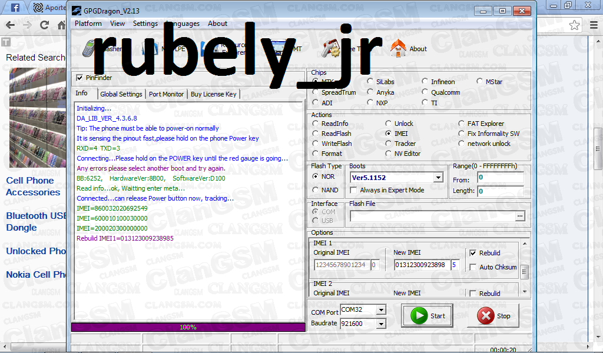Choose the FAT Explorer action

(x=462, y=124)
